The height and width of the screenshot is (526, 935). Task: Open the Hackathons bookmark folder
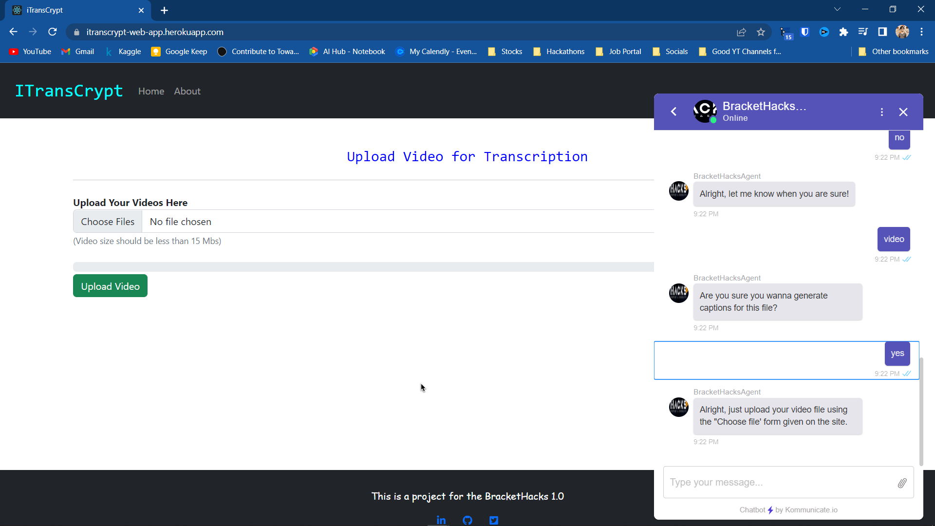click(x=559, y=52)
